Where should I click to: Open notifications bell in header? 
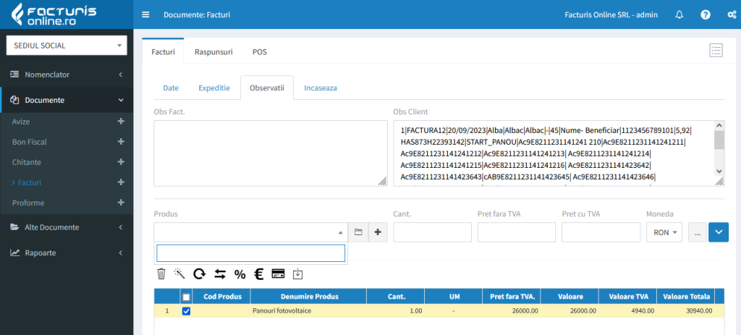pyautogui.click(x=679, y=14)
